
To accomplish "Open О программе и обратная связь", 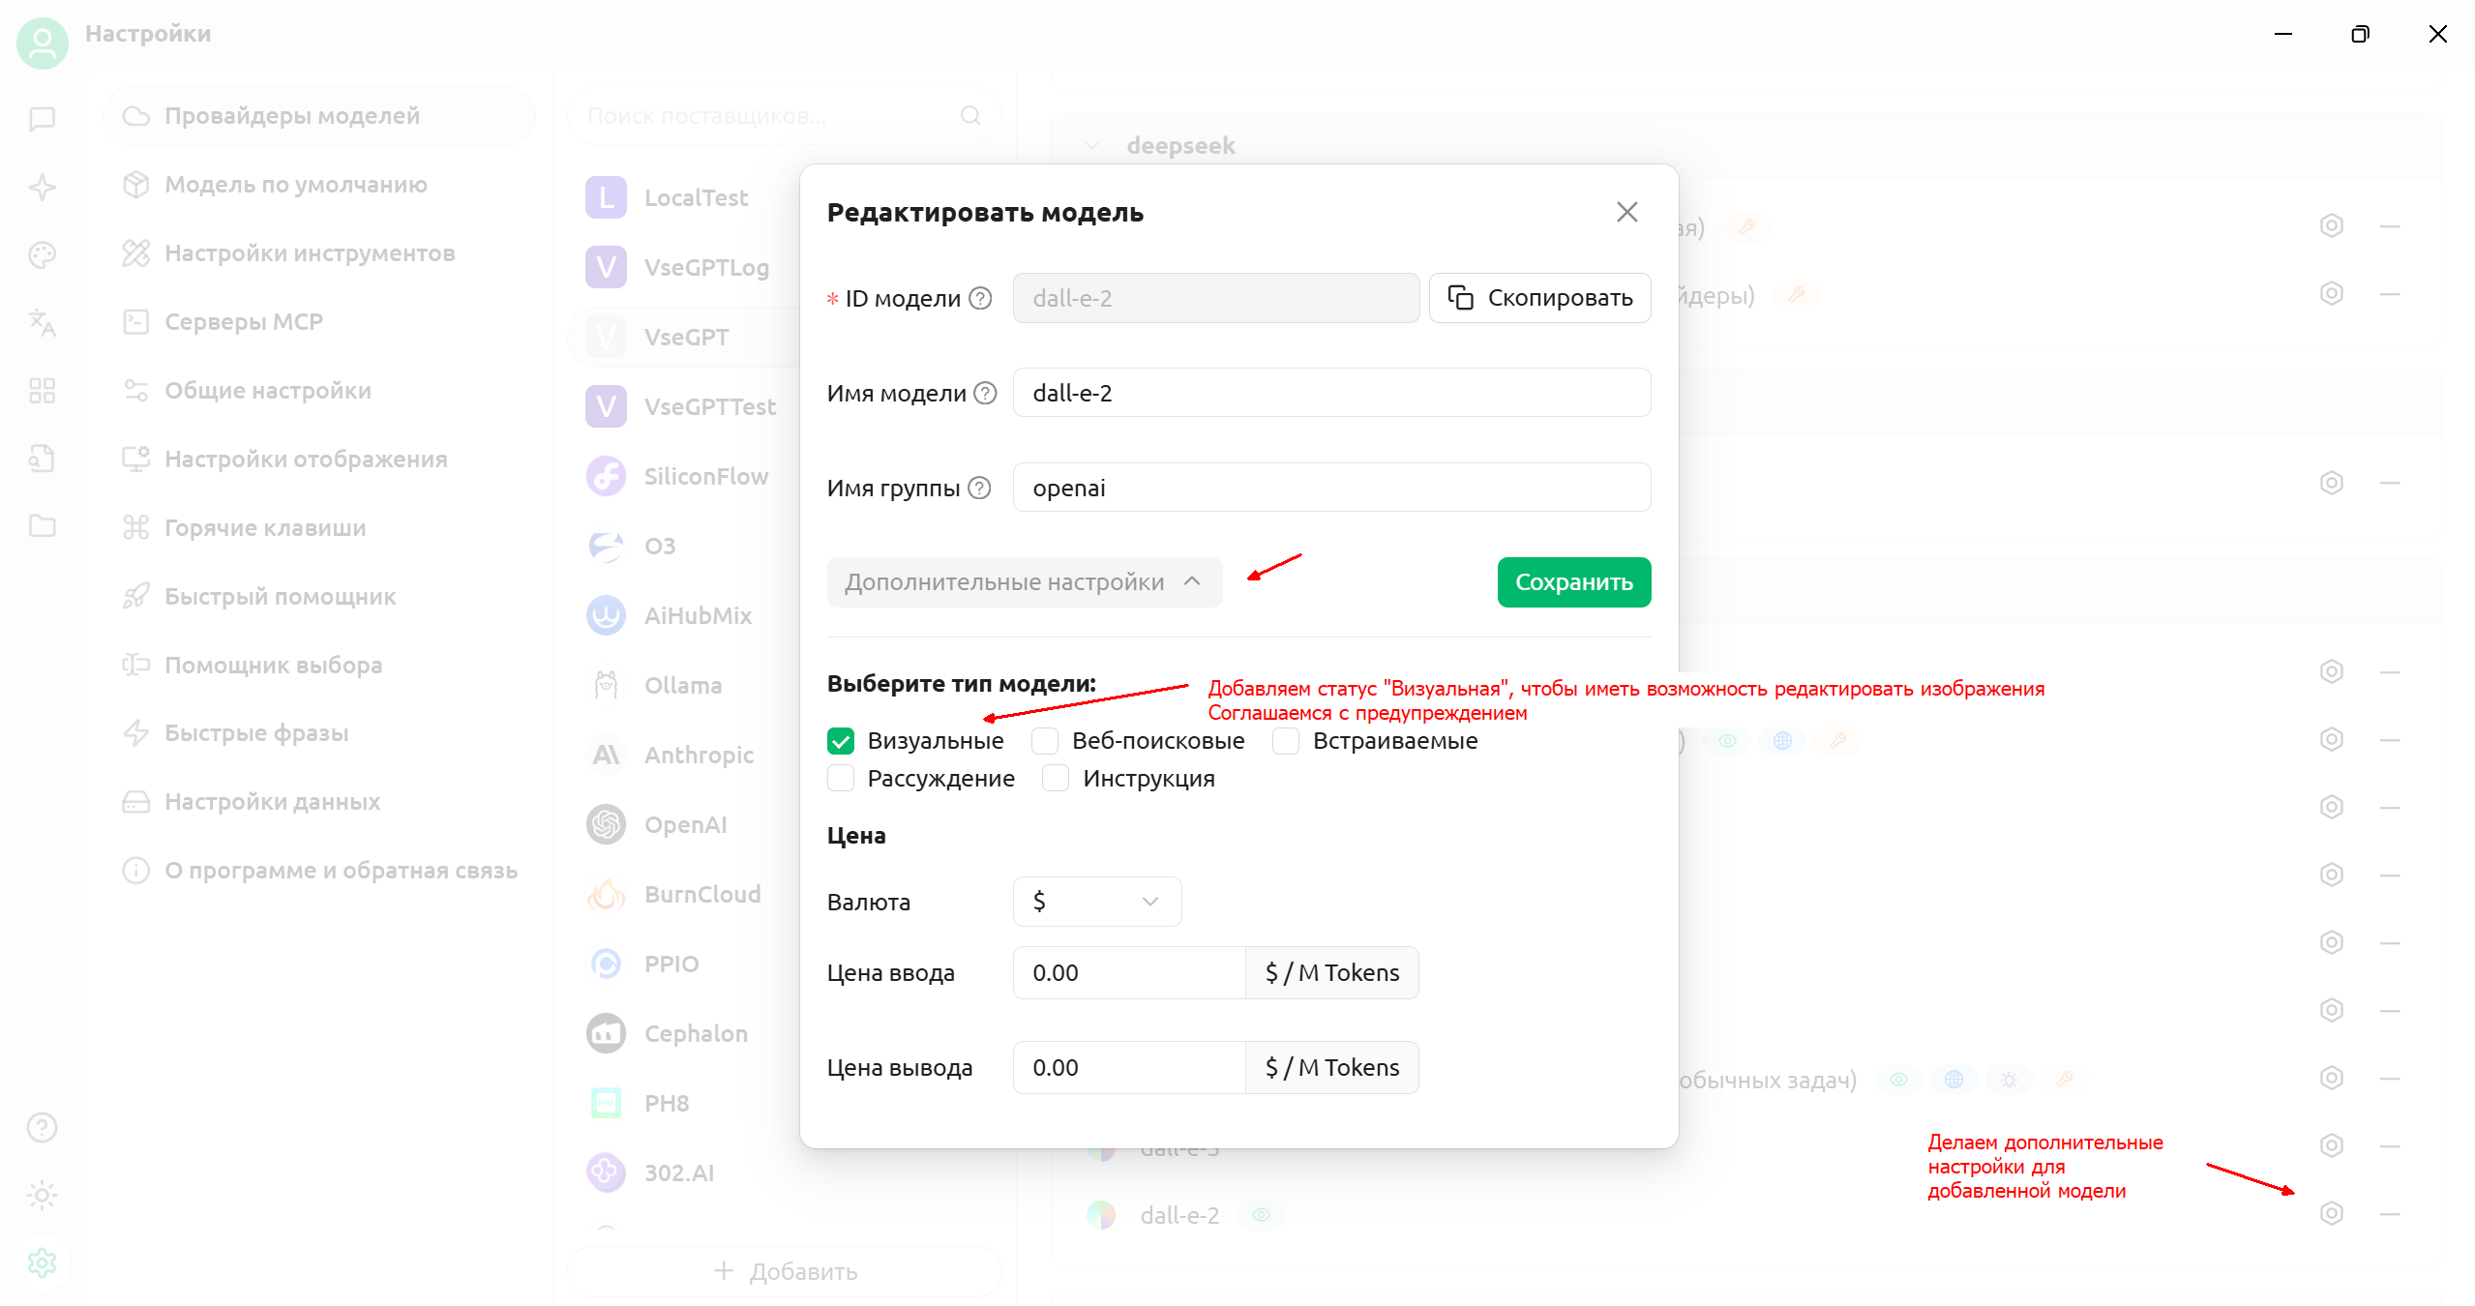I will pos(319,872).
